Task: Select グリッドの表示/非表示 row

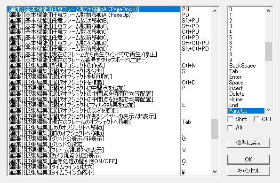Action: pyautogui.click(x=94, y=139)
